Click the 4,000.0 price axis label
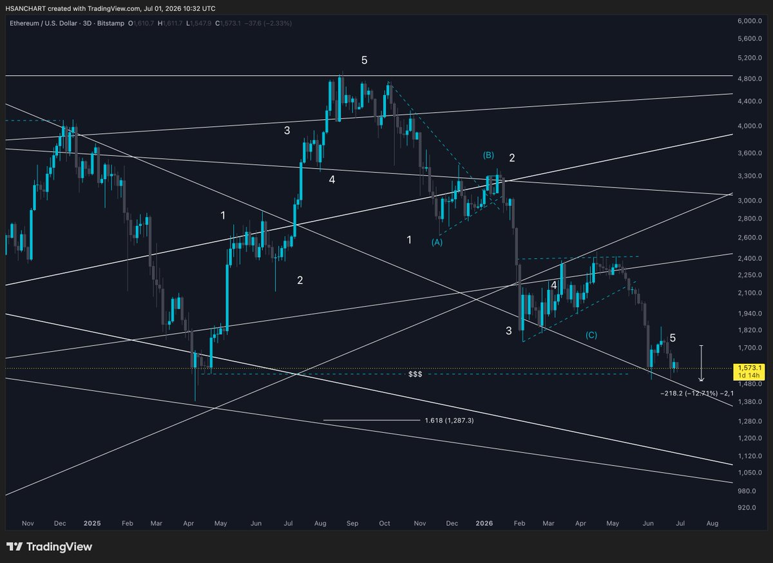Screen dimensions: 773x563 coord(751,126)
